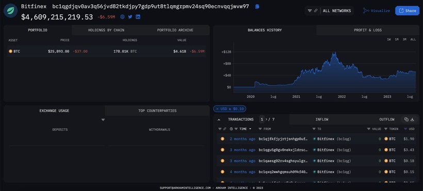Open the TIME column filter funnel

236,129
